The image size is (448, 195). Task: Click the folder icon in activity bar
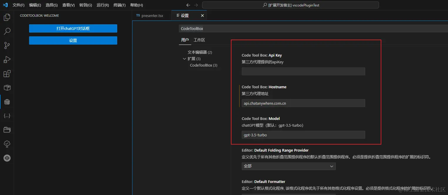[x=7, y=130]
